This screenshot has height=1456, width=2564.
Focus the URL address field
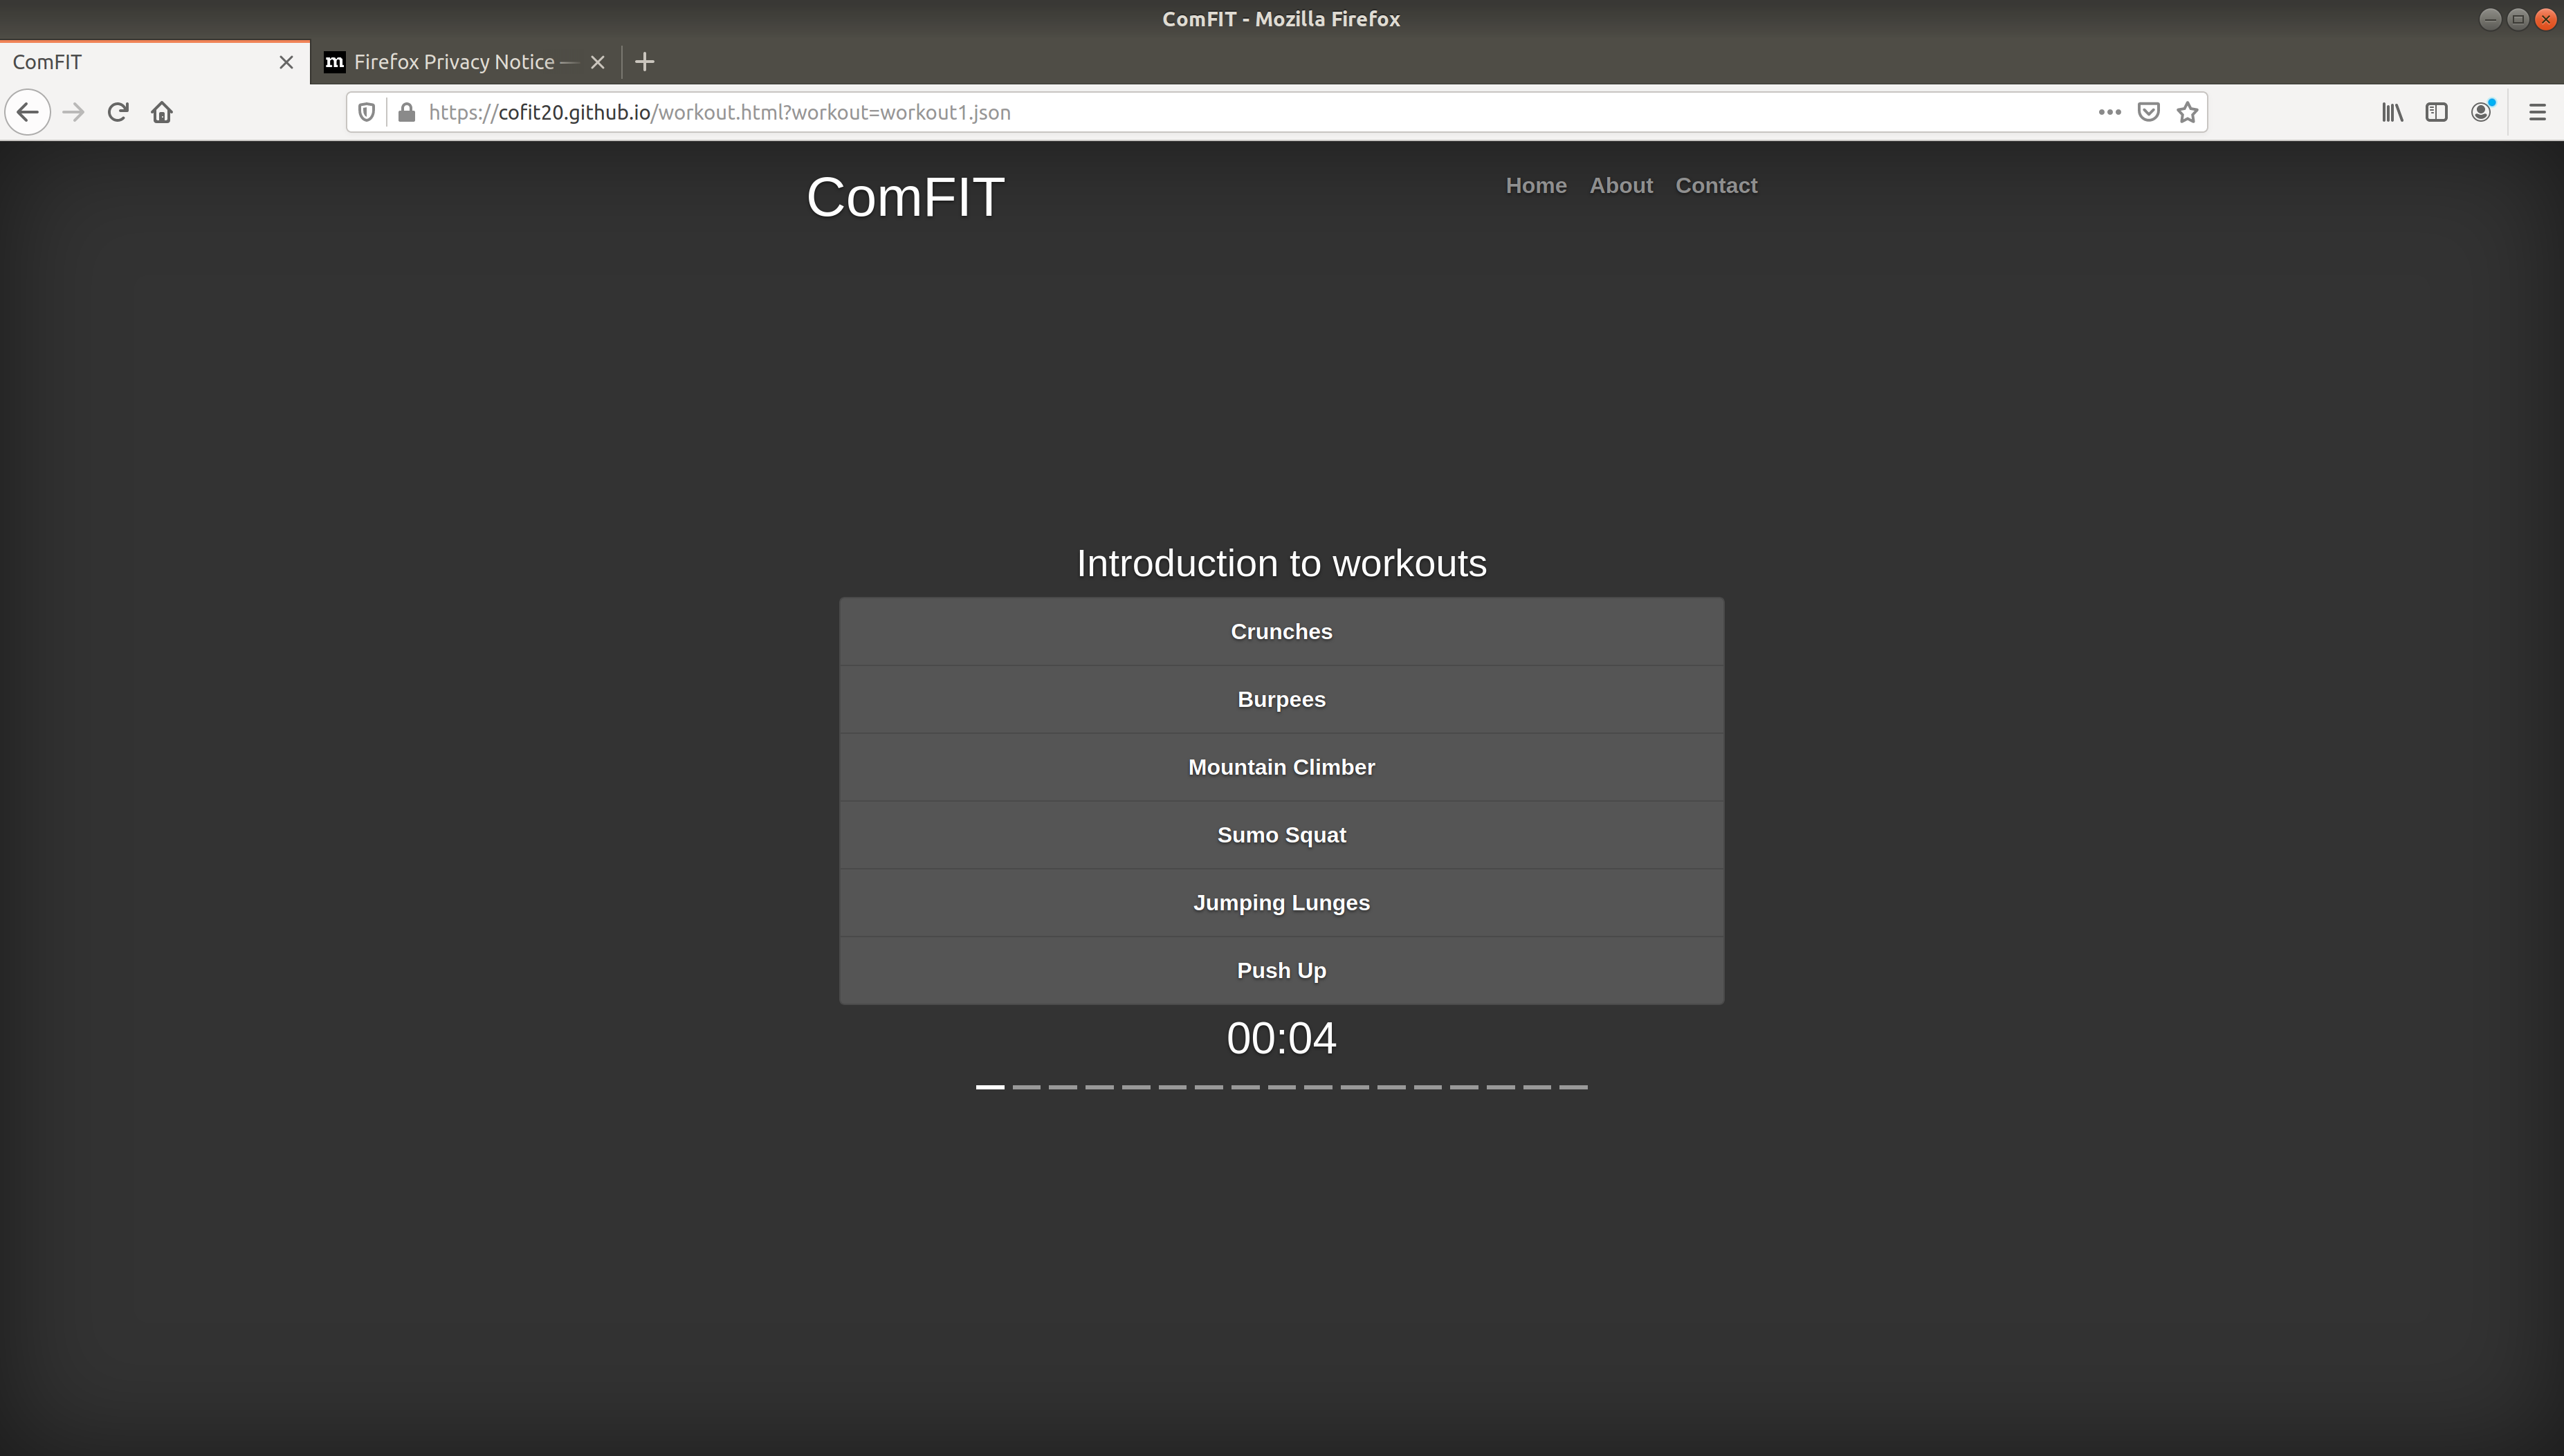(1200, 112)
